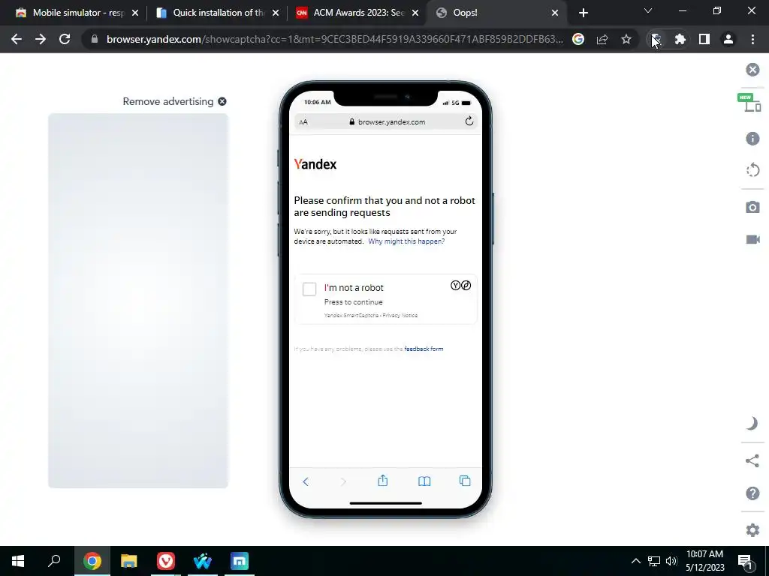Bookmark this page with star

pyautogui.click(x=626, y=39)
